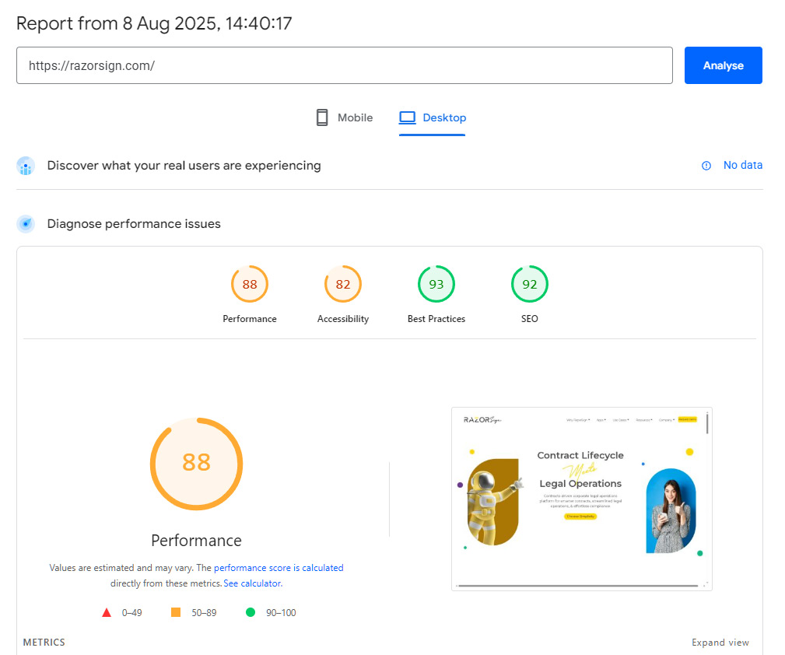The image size is (785, 655).
Task: Click the METRICS section label
Action: point(44,643)
